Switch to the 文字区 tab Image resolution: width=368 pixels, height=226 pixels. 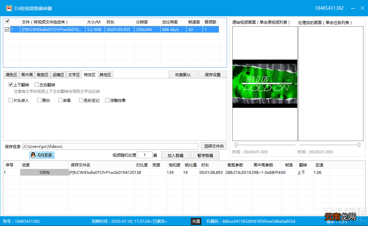tap(74, 75)
